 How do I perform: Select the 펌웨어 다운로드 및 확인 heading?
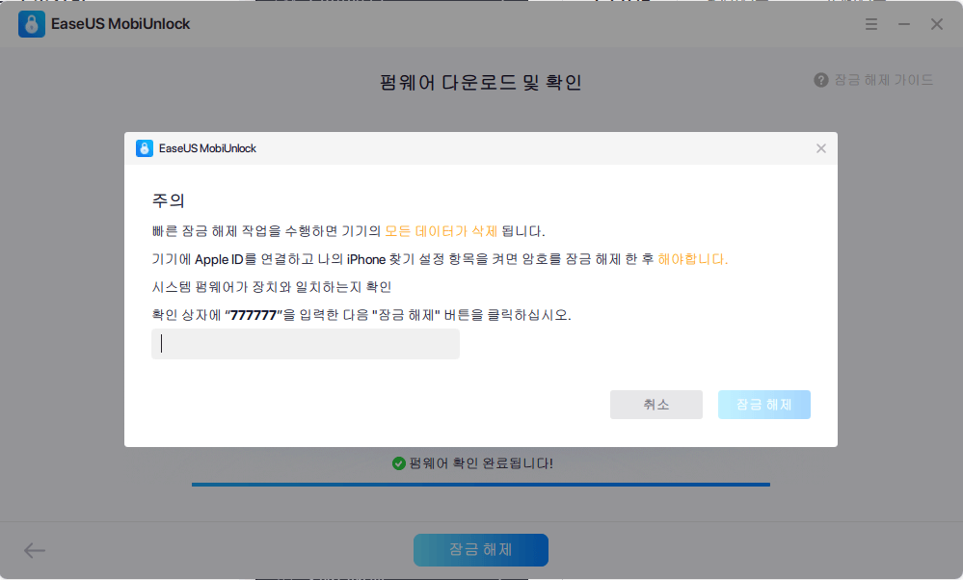point(480,83)
